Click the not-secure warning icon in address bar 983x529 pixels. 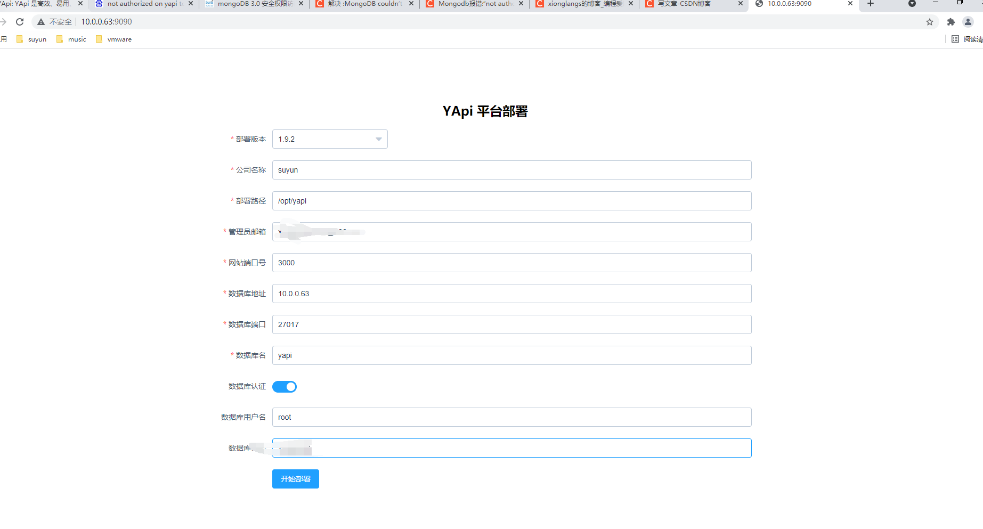pyautogui.click(x=40, y=22)
